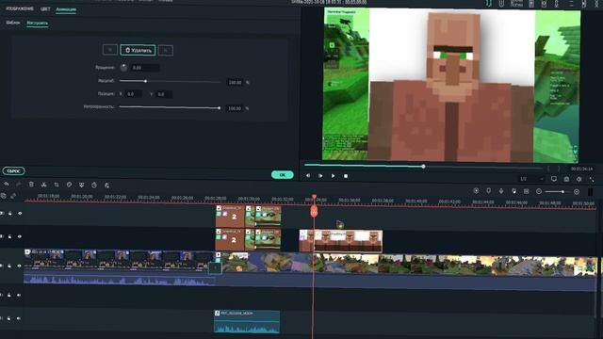Click the СБРОС reset button
Viewport: 603px width, 339px height.
point(13,170)
